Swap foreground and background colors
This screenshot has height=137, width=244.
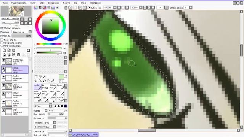(66, 76)
